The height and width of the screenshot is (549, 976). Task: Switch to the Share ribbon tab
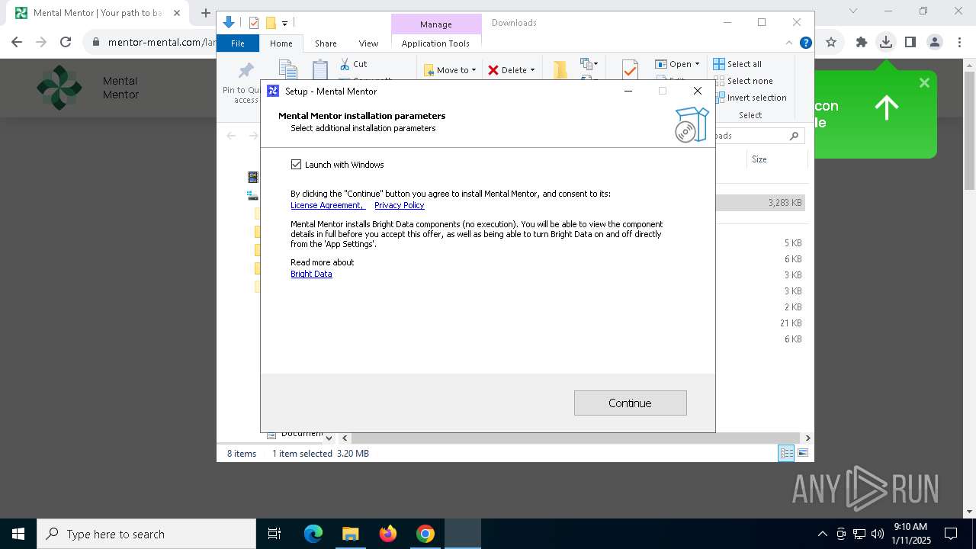coord(326,43)
